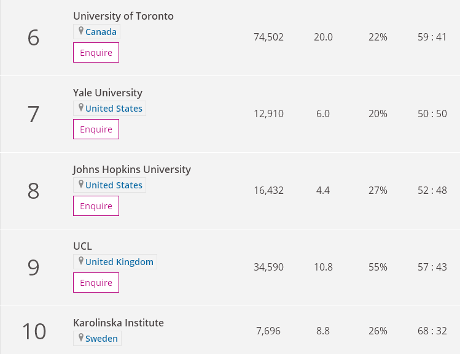Click UCL's student count 34,590
Viewport: 460px width, 354px height.
pyautogui.click(x=268, y=267)
